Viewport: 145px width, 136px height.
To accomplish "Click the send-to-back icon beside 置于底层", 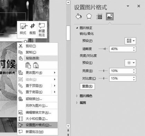I will point(20,92).
